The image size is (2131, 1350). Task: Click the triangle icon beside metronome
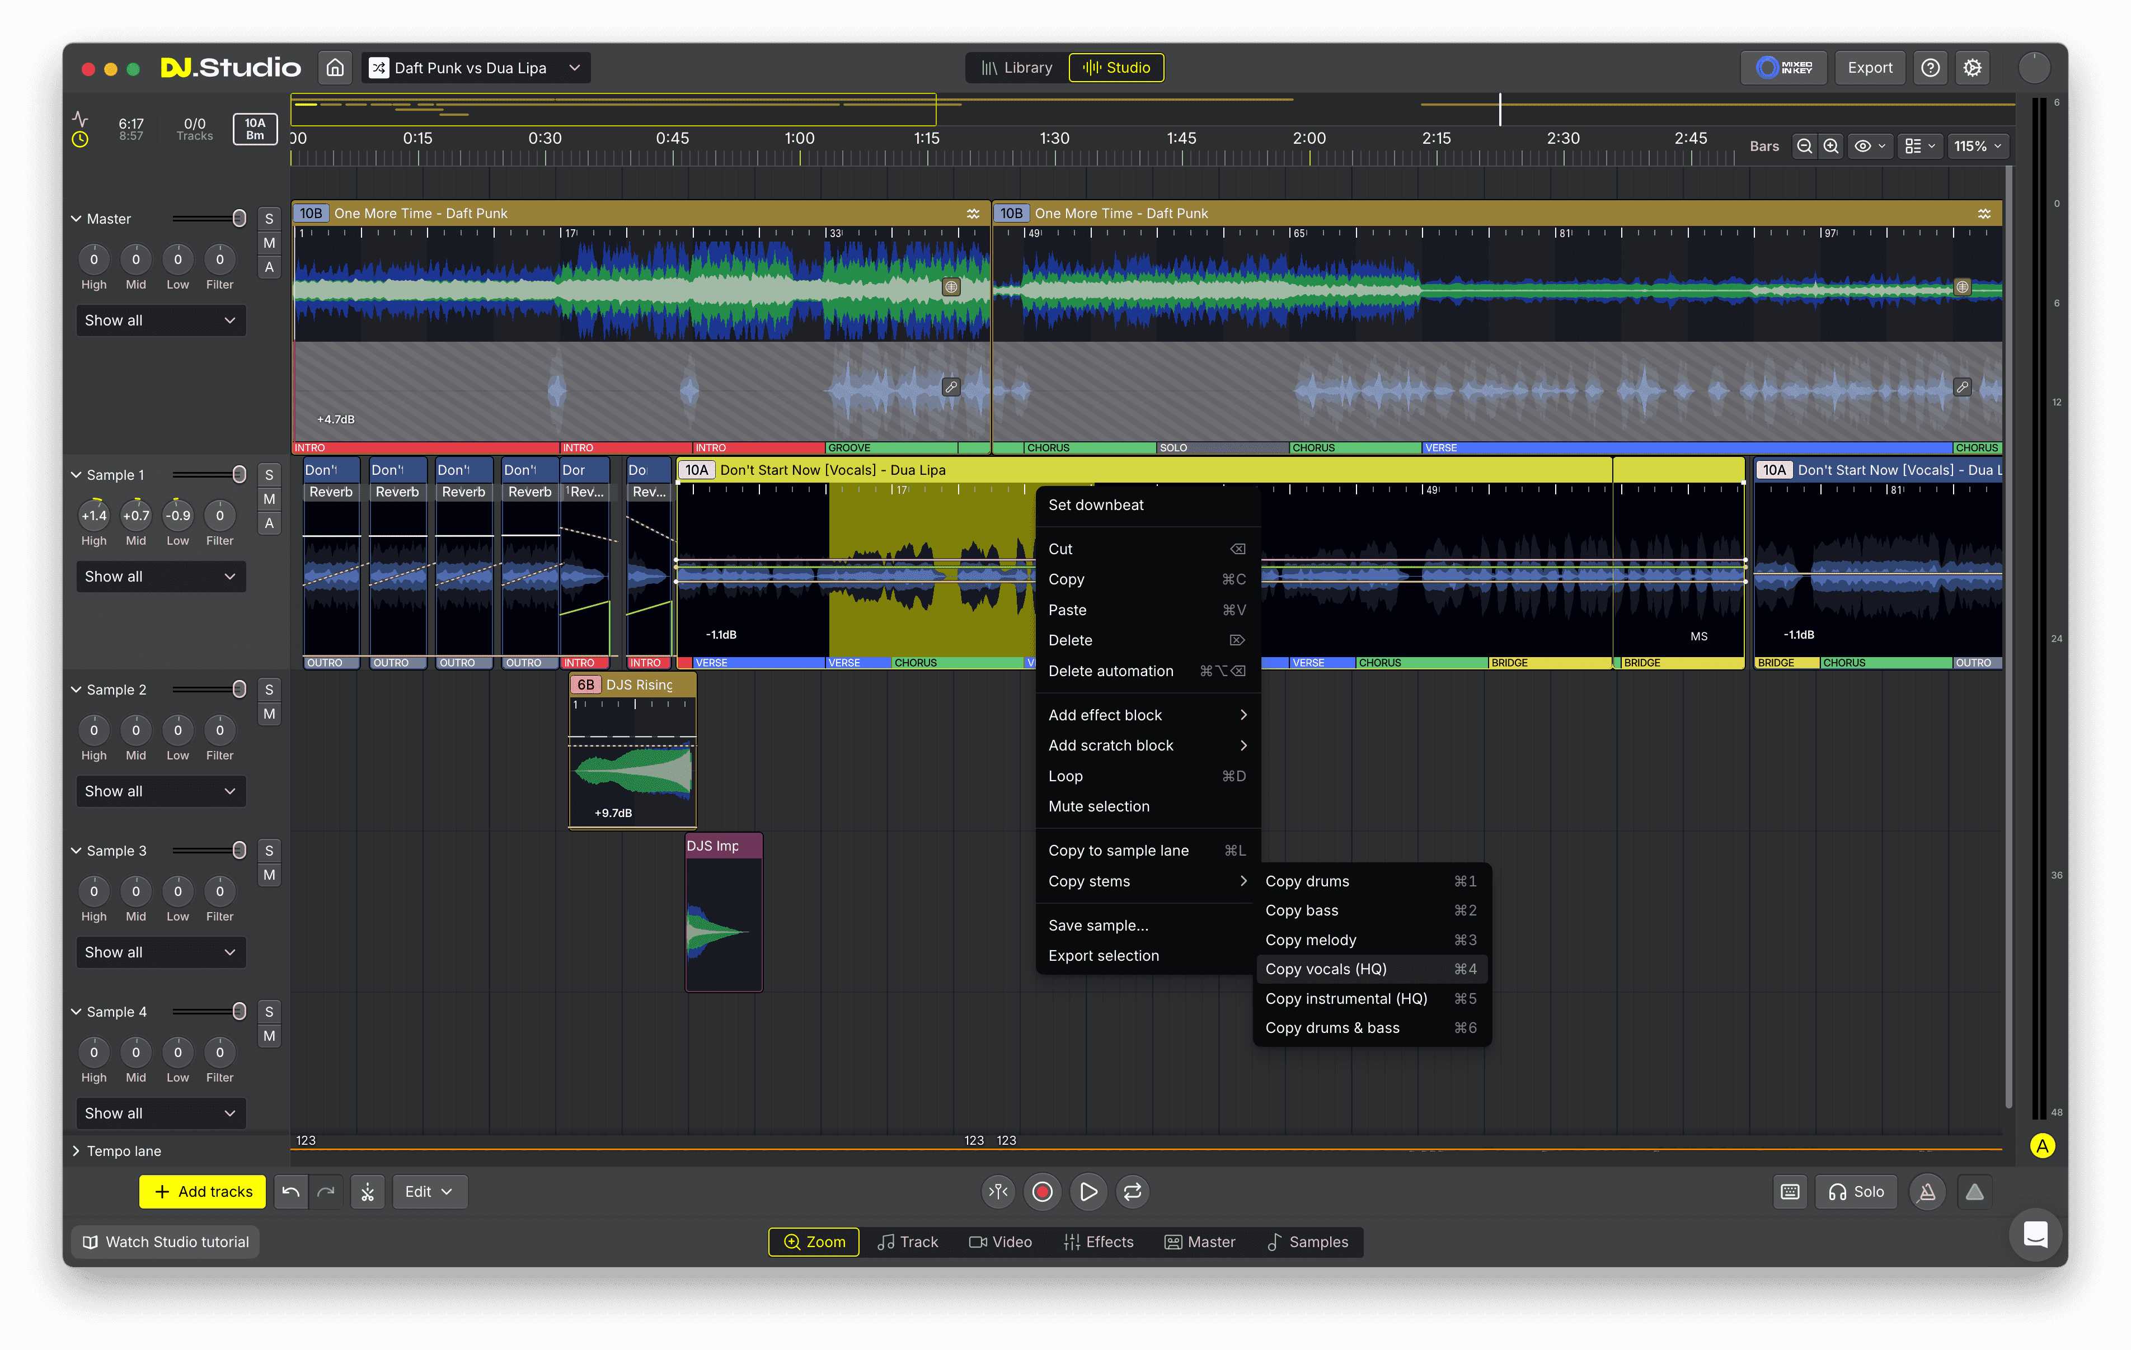pyautogui.click(x=1974, y=1192)
